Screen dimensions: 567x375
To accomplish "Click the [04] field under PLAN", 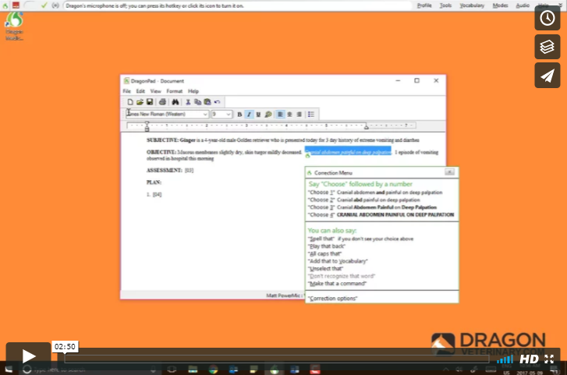I will 158,195.
